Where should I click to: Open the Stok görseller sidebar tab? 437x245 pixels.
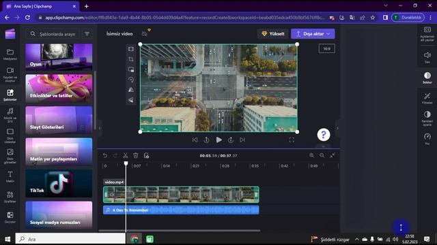[10, 156]
